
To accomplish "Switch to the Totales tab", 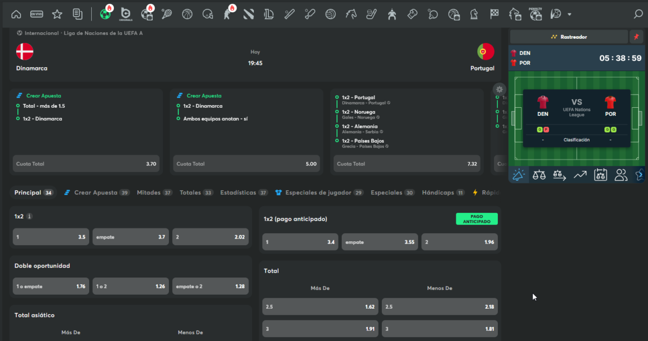I will coord(197,192).
